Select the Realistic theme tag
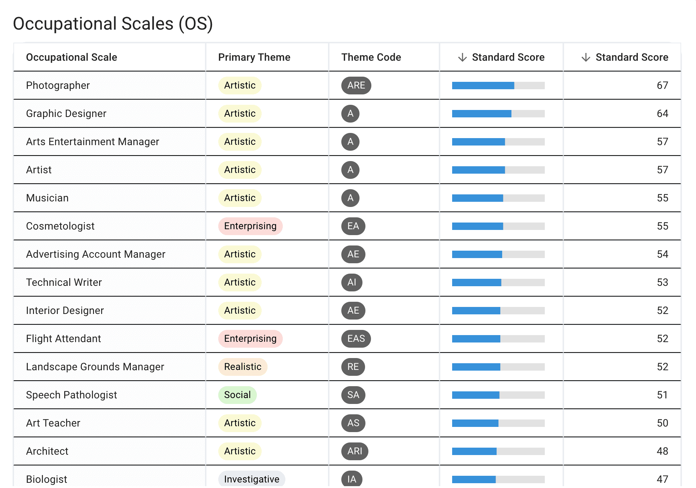 [x=243, y=367]
